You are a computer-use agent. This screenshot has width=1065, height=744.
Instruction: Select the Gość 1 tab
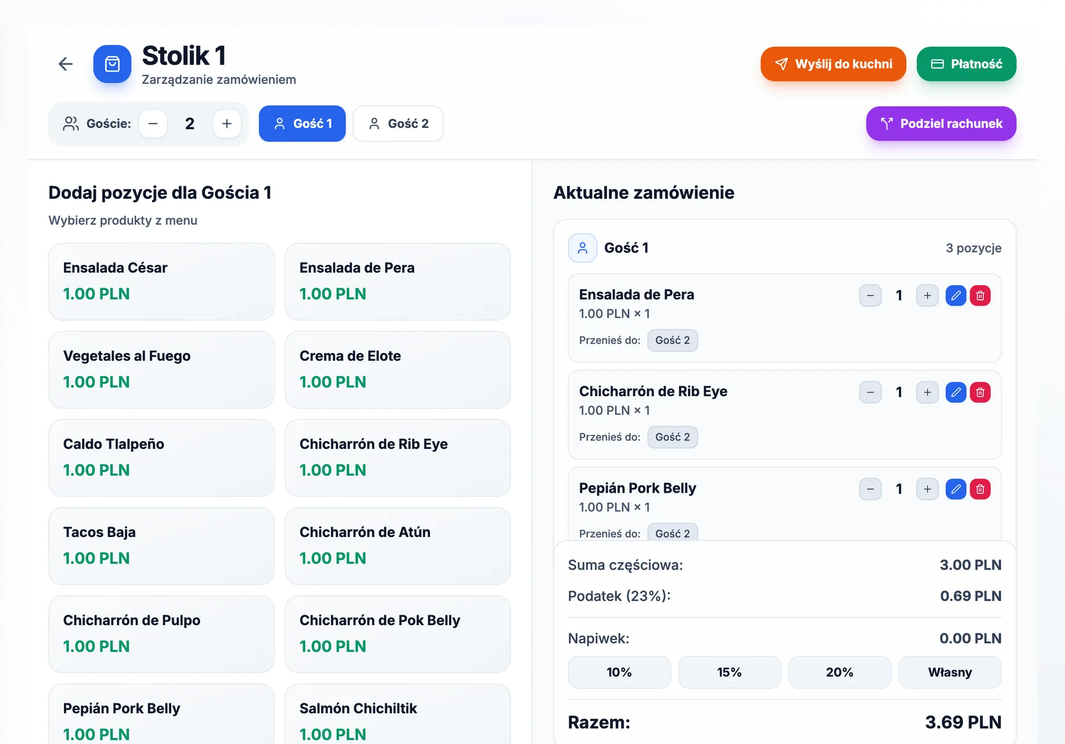[302, 124]
